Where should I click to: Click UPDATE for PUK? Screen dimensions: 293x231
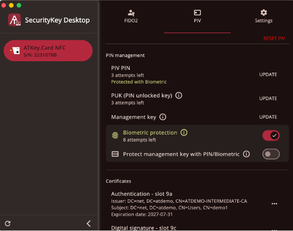point(268,98)
